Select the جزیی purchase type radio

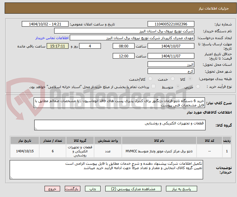click(x=198, y=87)
